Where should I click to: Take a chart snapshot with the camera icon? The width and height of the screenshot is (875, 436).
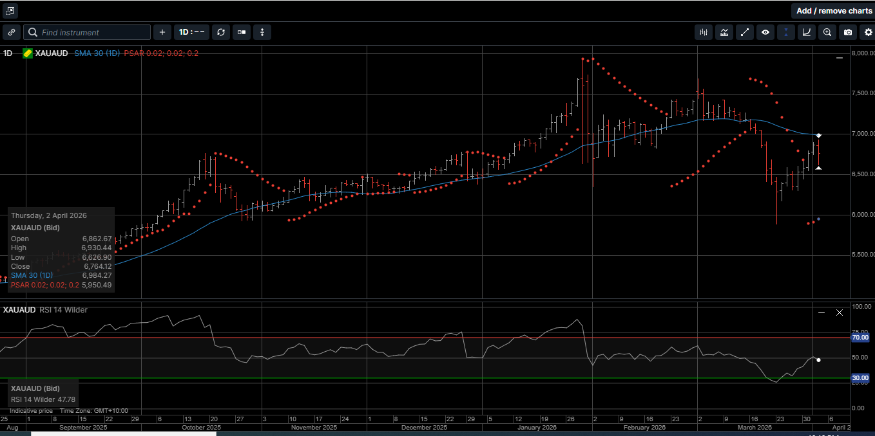point(847,32)
